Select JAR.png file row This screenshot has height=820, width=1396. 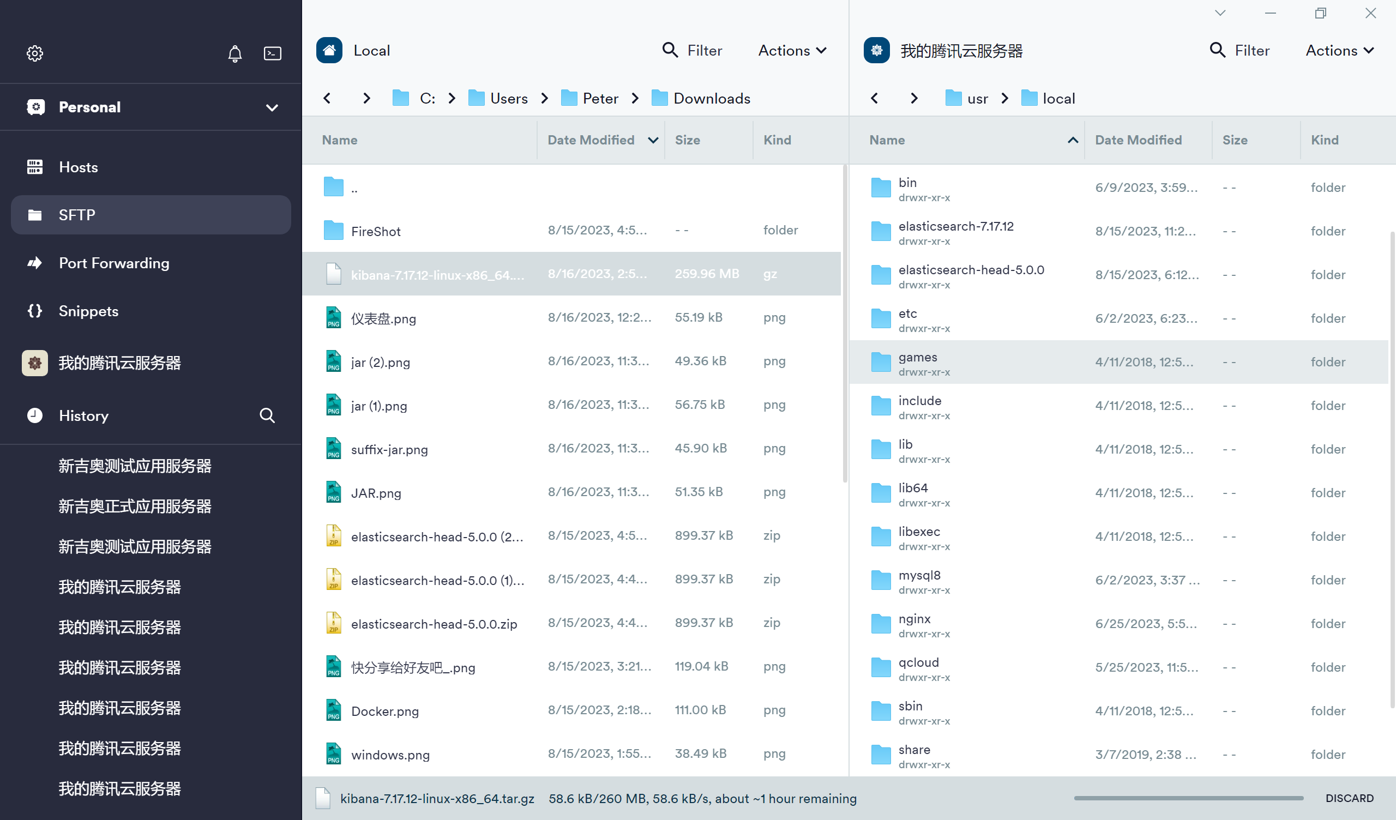[571, 492]
